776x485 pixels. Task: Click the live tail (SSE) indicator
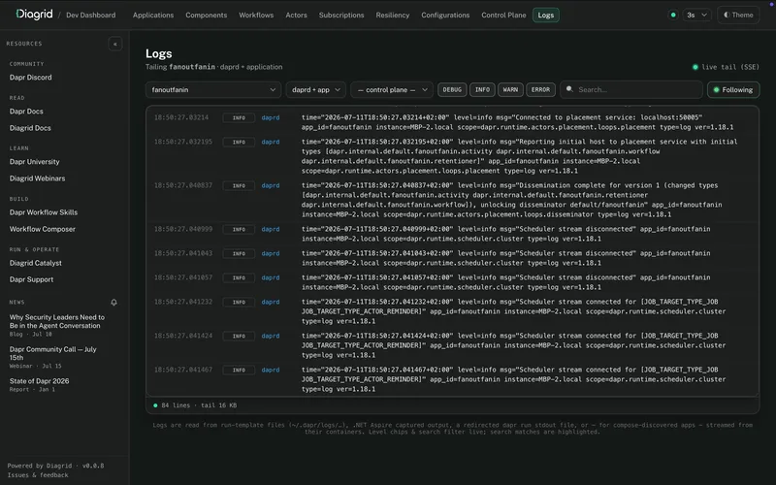pos(726,67)
